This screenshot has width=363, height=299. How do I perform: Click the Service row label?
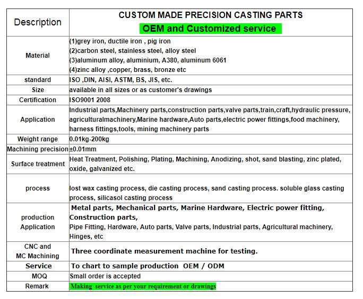(x=38, y=266)
